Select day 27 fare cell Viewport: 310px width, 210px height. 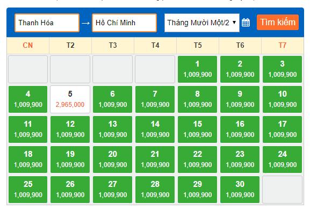pos(112,190)
